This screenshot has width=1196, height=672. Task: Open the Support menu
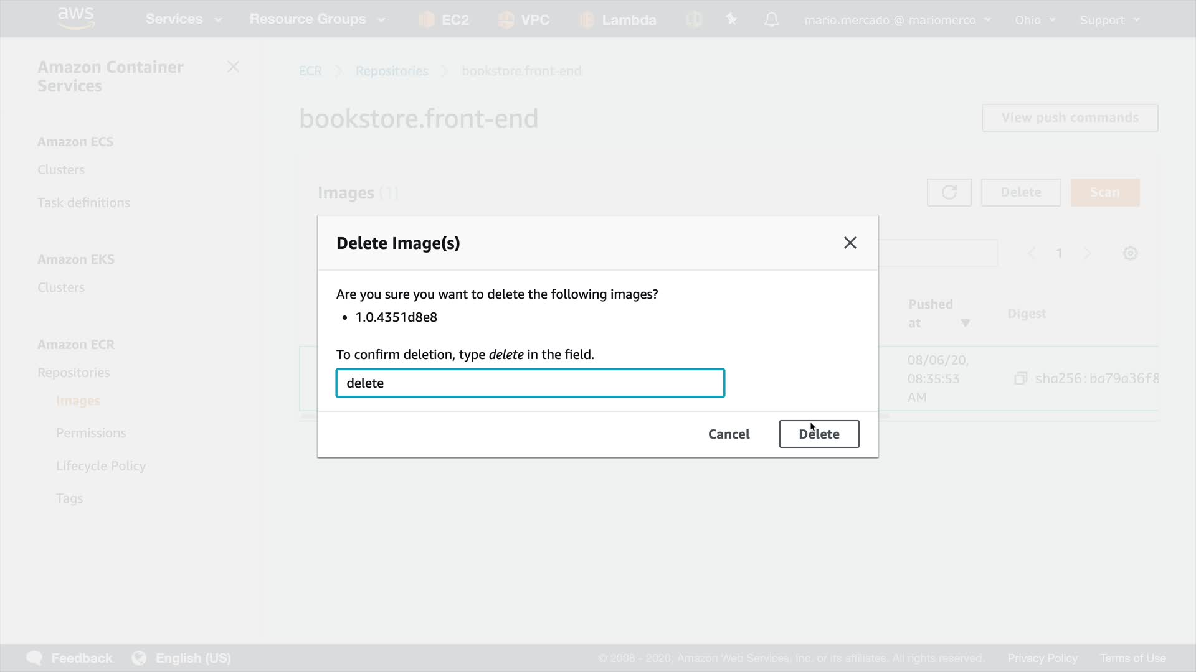(1109, 20)
